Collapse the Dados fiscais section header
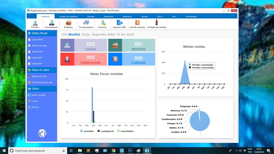 tap(42, 33)
